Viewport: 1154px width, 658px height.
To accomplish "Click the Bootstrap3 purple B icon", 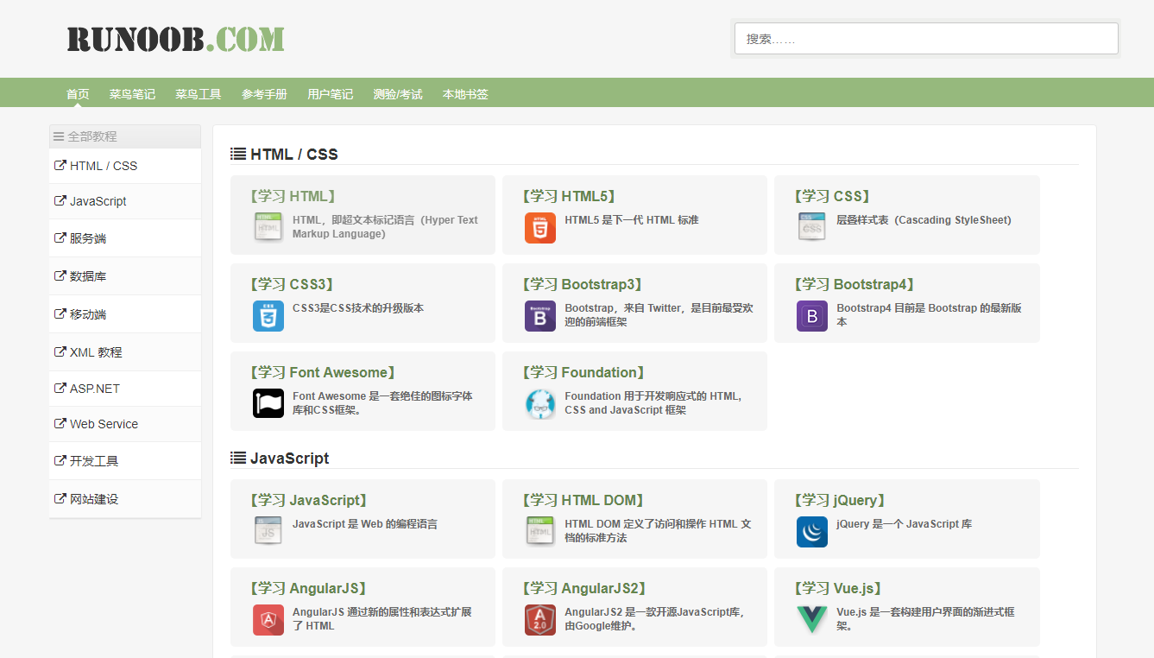I will (x=539, y=316).
